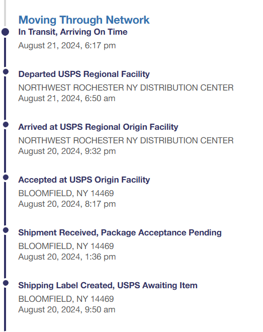Image resolution: width=263 pixels, height=332 pixels.
Task: Click the August 21, 2024, 6:17 pm timestamp
Action: tap(67, 46)
